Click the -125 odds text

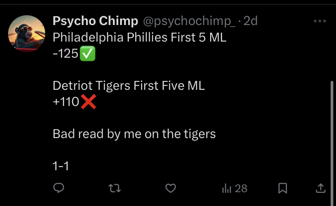pos(65,55)
